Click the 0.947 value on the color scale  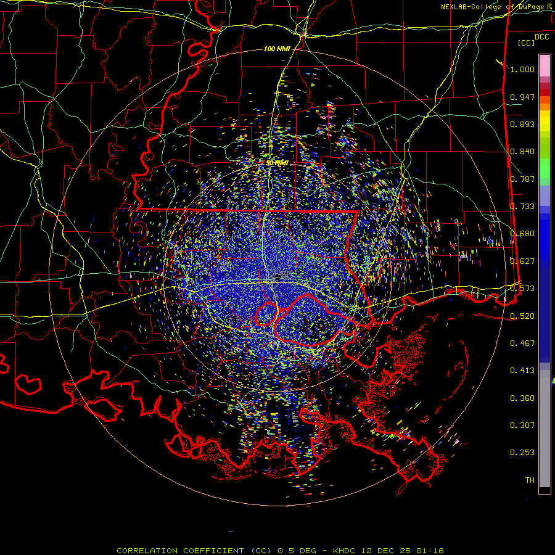pyautogui.click(x=522, y=97)
